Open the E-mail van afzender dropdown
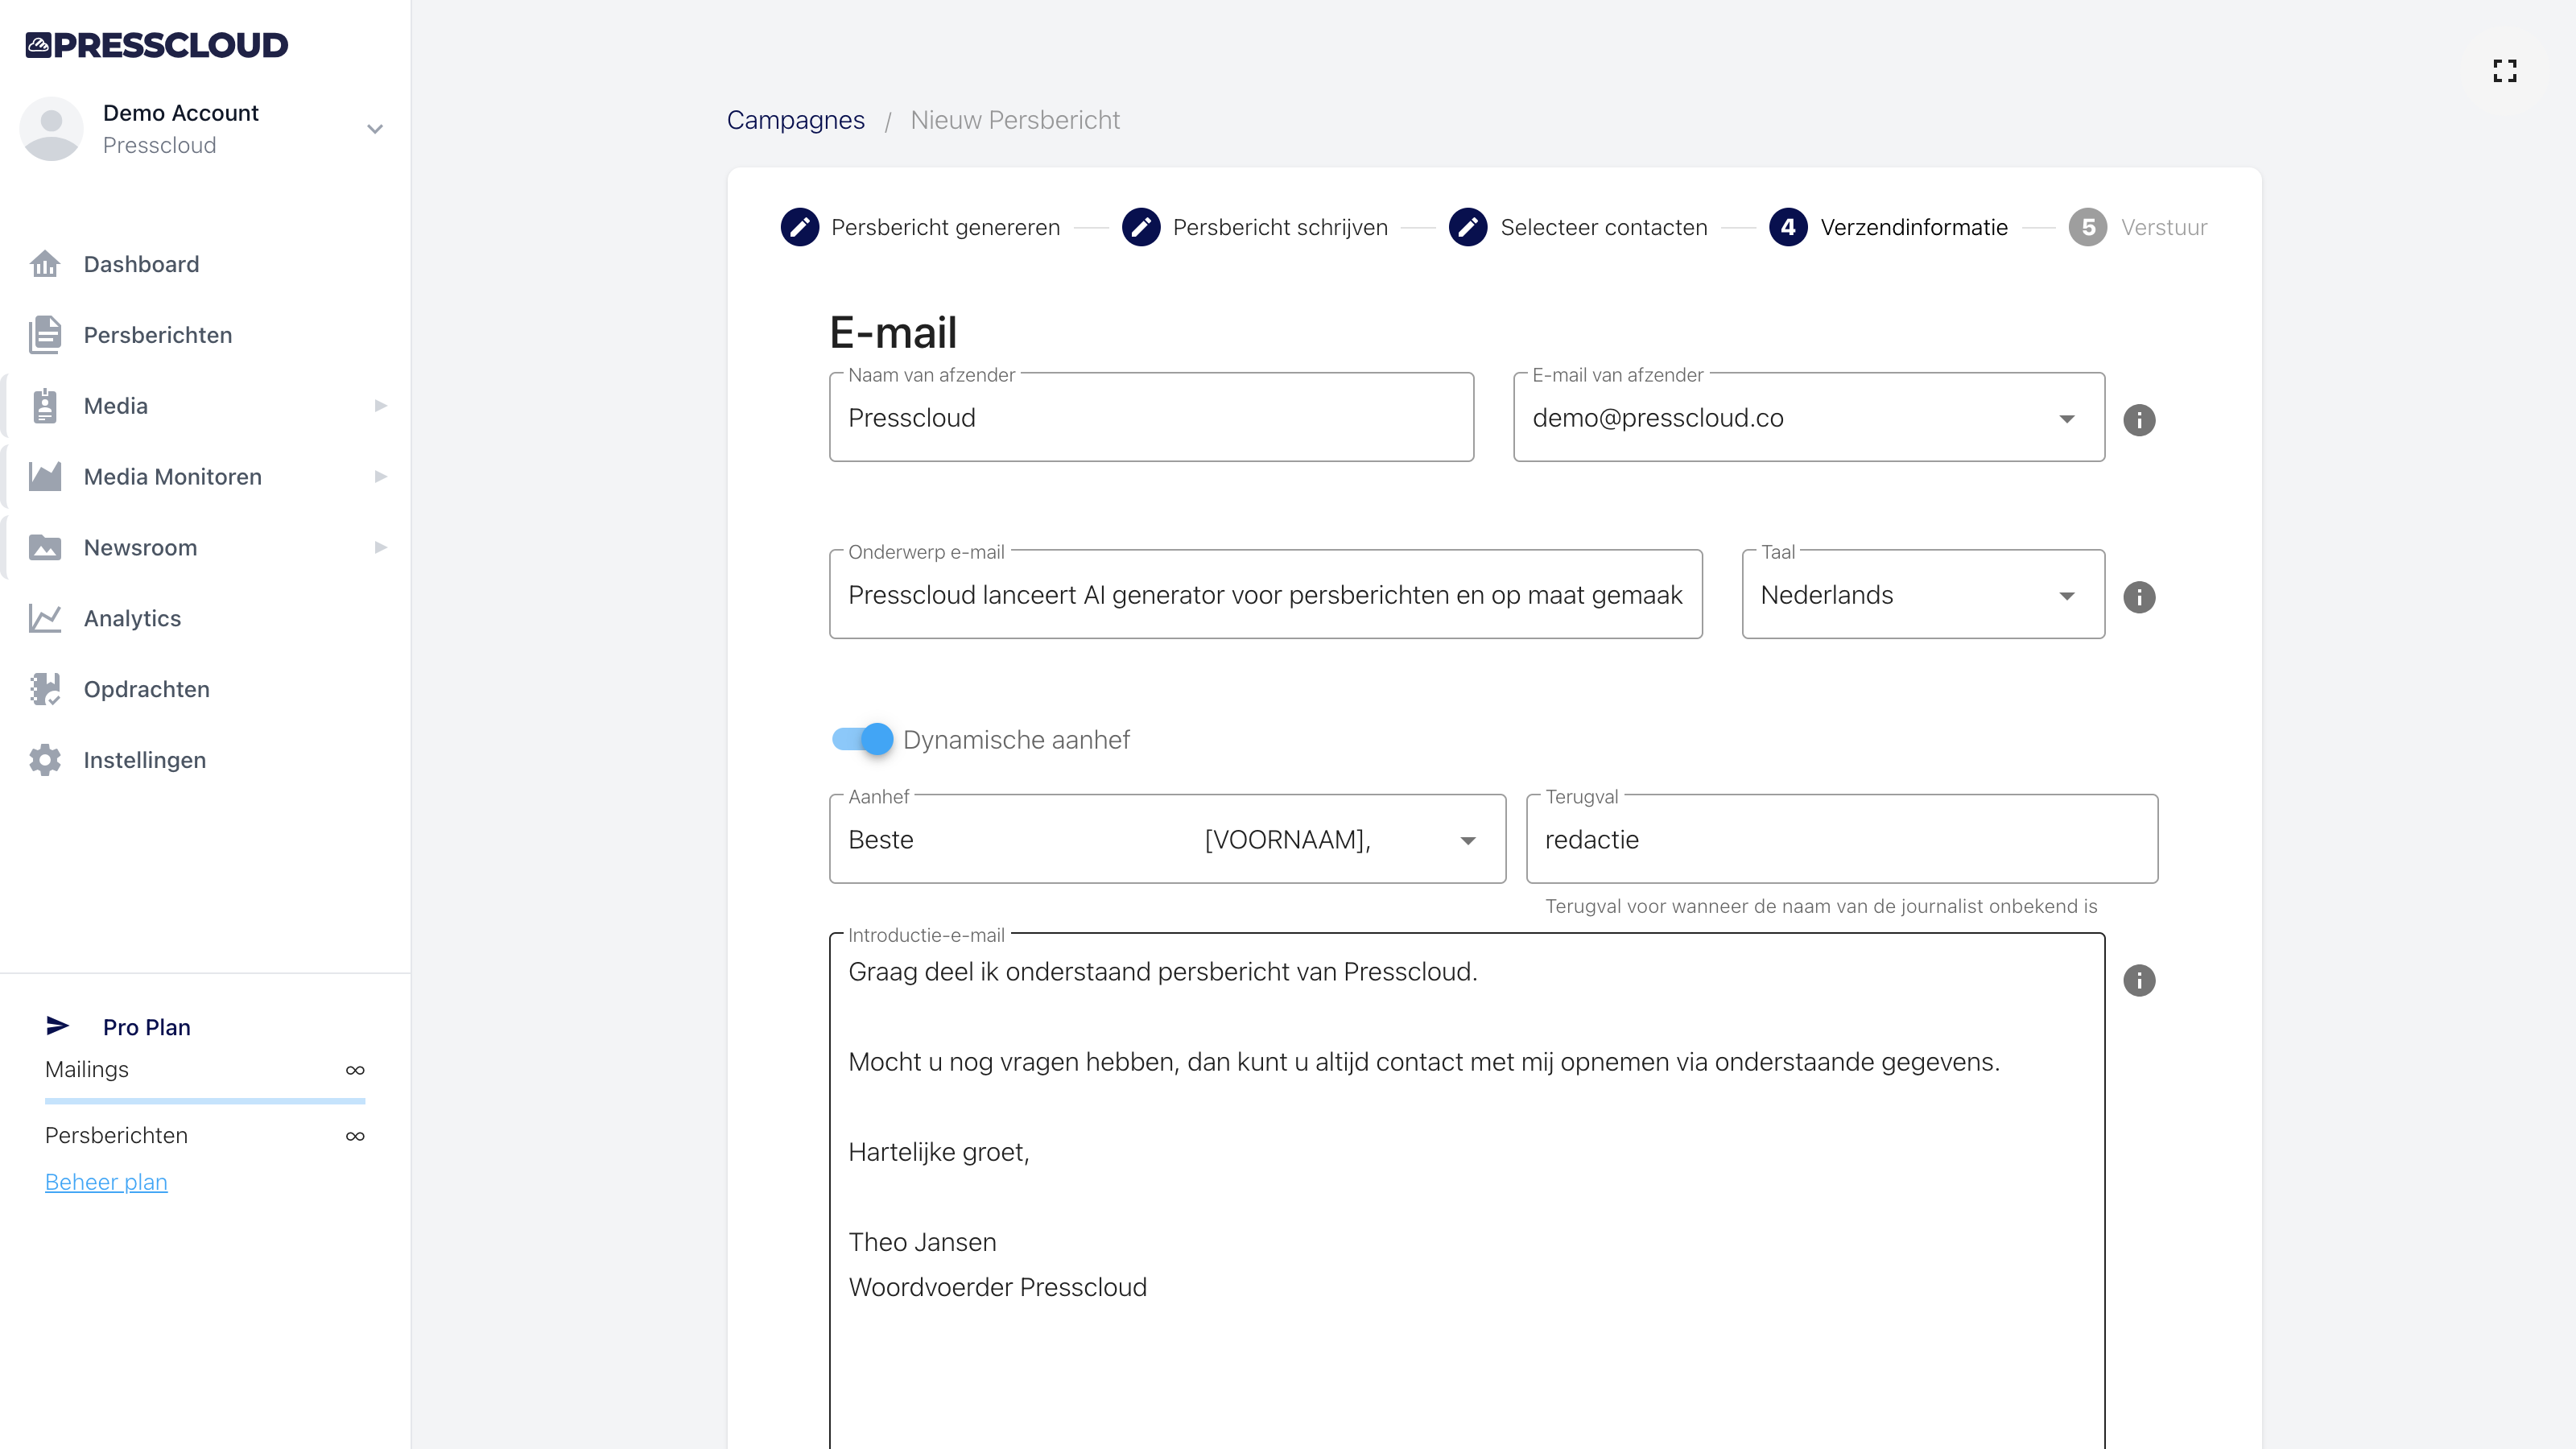Viewport: 2576px width, 1449px height. [x=2066, y=418]
